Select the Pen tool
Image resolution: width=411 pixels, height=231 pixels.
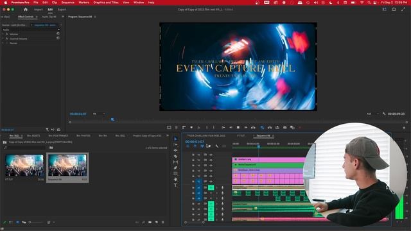click(x=175, y=167)
